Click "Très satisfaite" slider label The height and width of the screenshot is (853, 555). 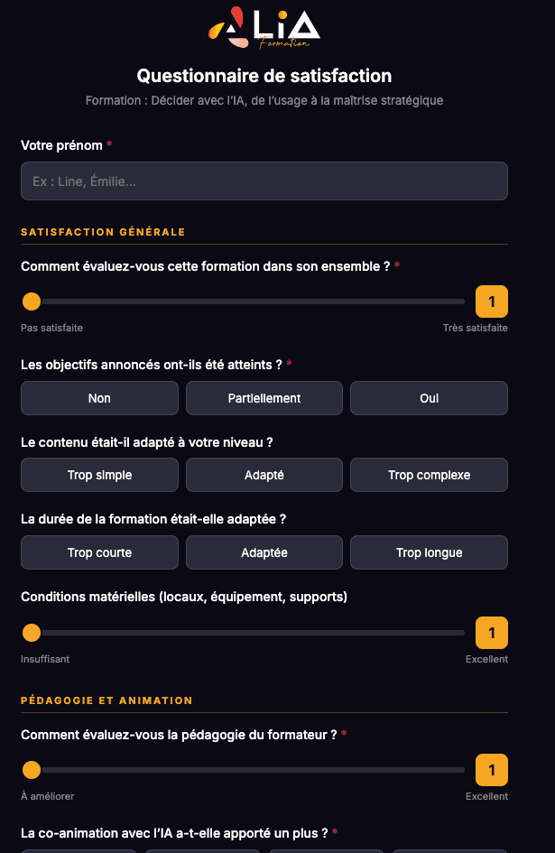(476, 328)
